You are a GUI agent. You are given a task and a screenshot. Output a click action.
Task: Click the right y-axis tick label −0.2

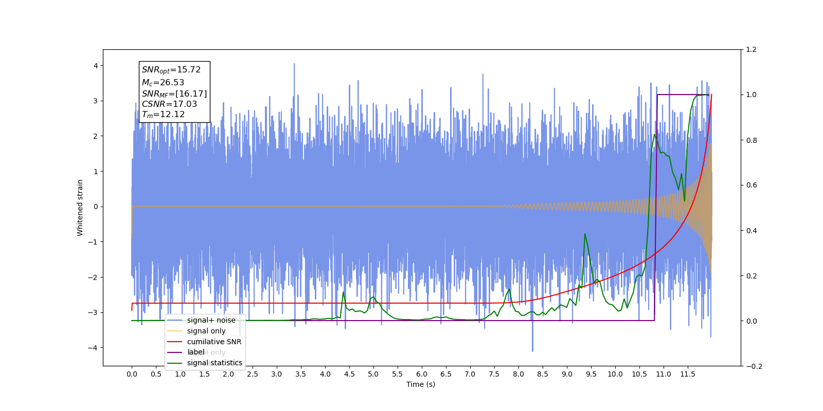click(x=754, y=366)
